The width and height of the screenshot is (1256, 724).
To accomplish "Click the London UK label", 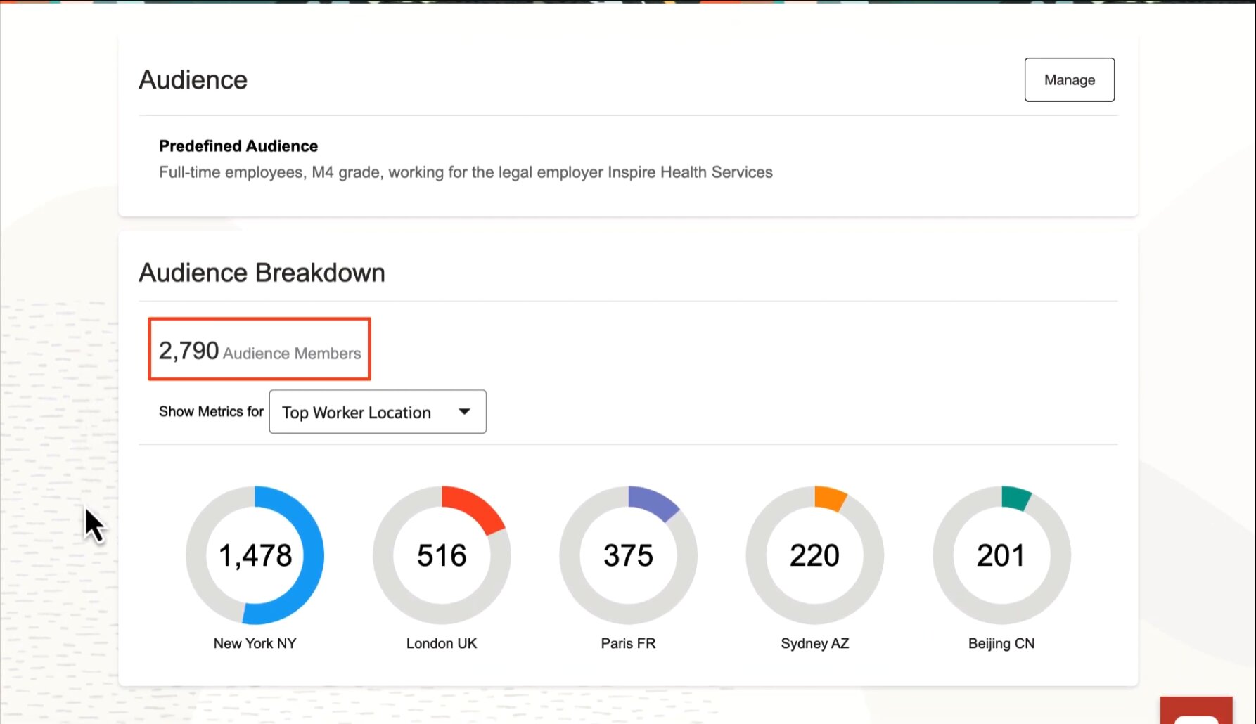I will point(442,643).
